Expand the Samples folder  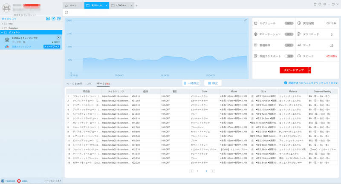click(2, 28)
